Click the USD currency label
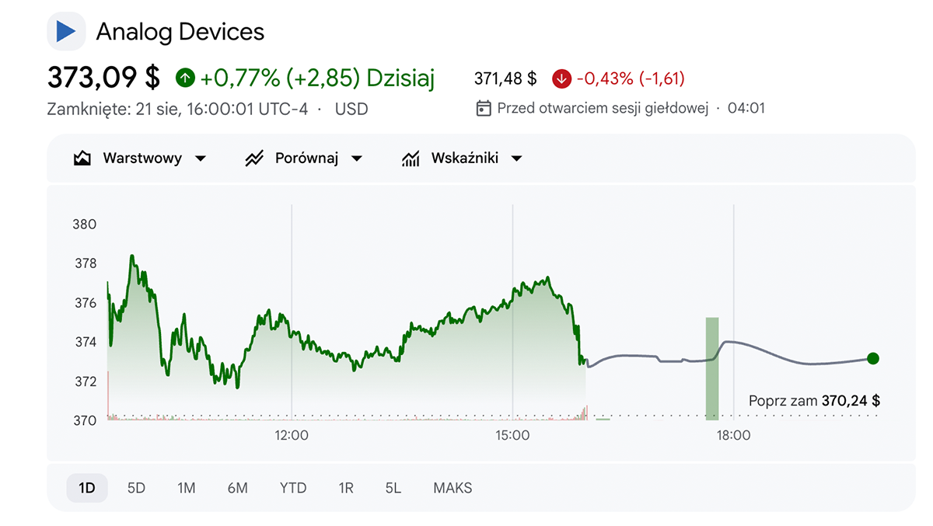Viewport: 933px width, 526px height. click(351, 109)
